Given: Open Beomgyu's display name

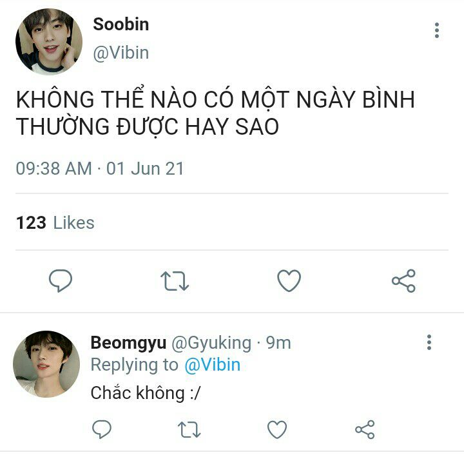Looking at the screenshot, I should 128,343.
